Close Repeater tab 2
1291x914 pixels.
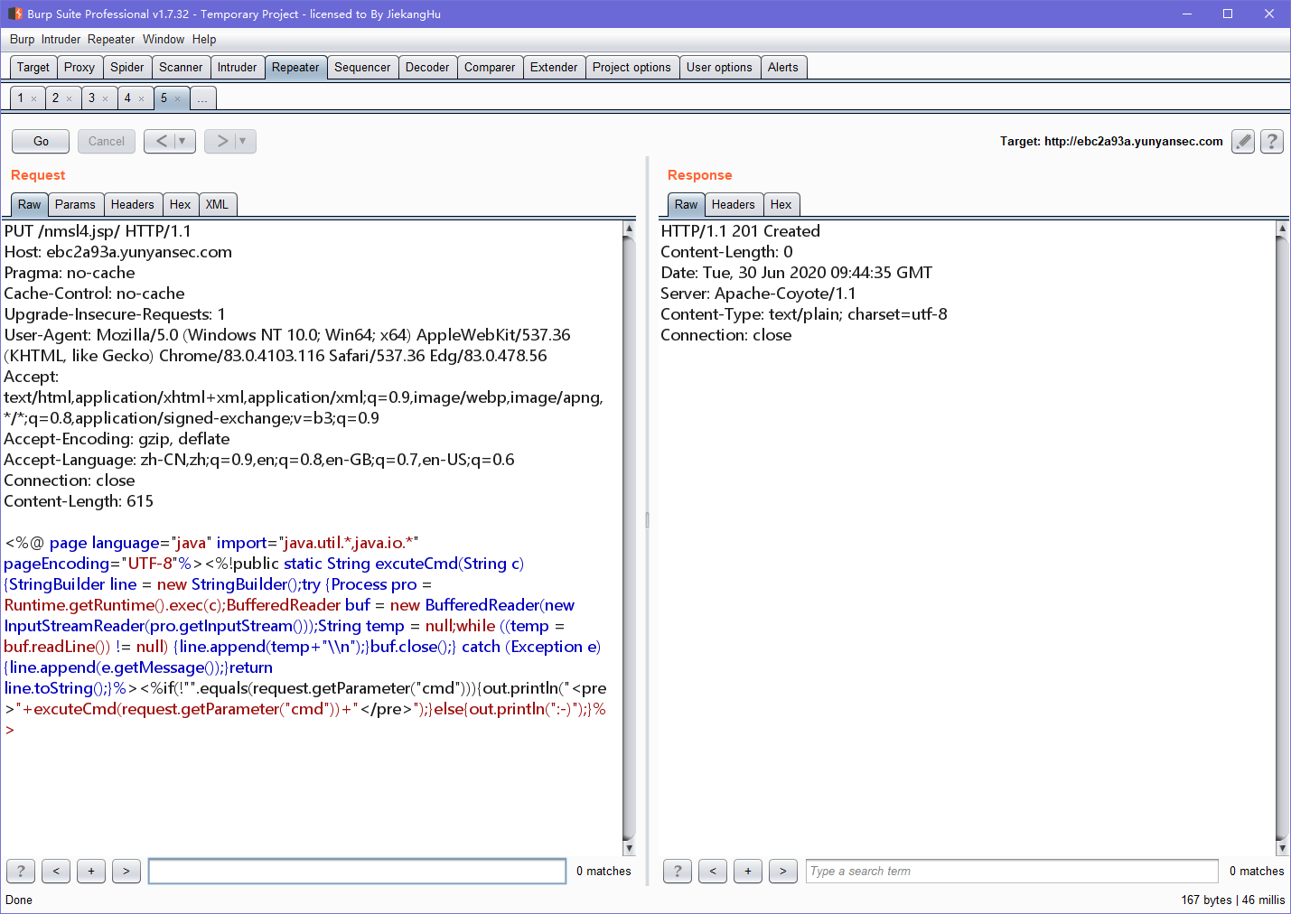[70, 99]
